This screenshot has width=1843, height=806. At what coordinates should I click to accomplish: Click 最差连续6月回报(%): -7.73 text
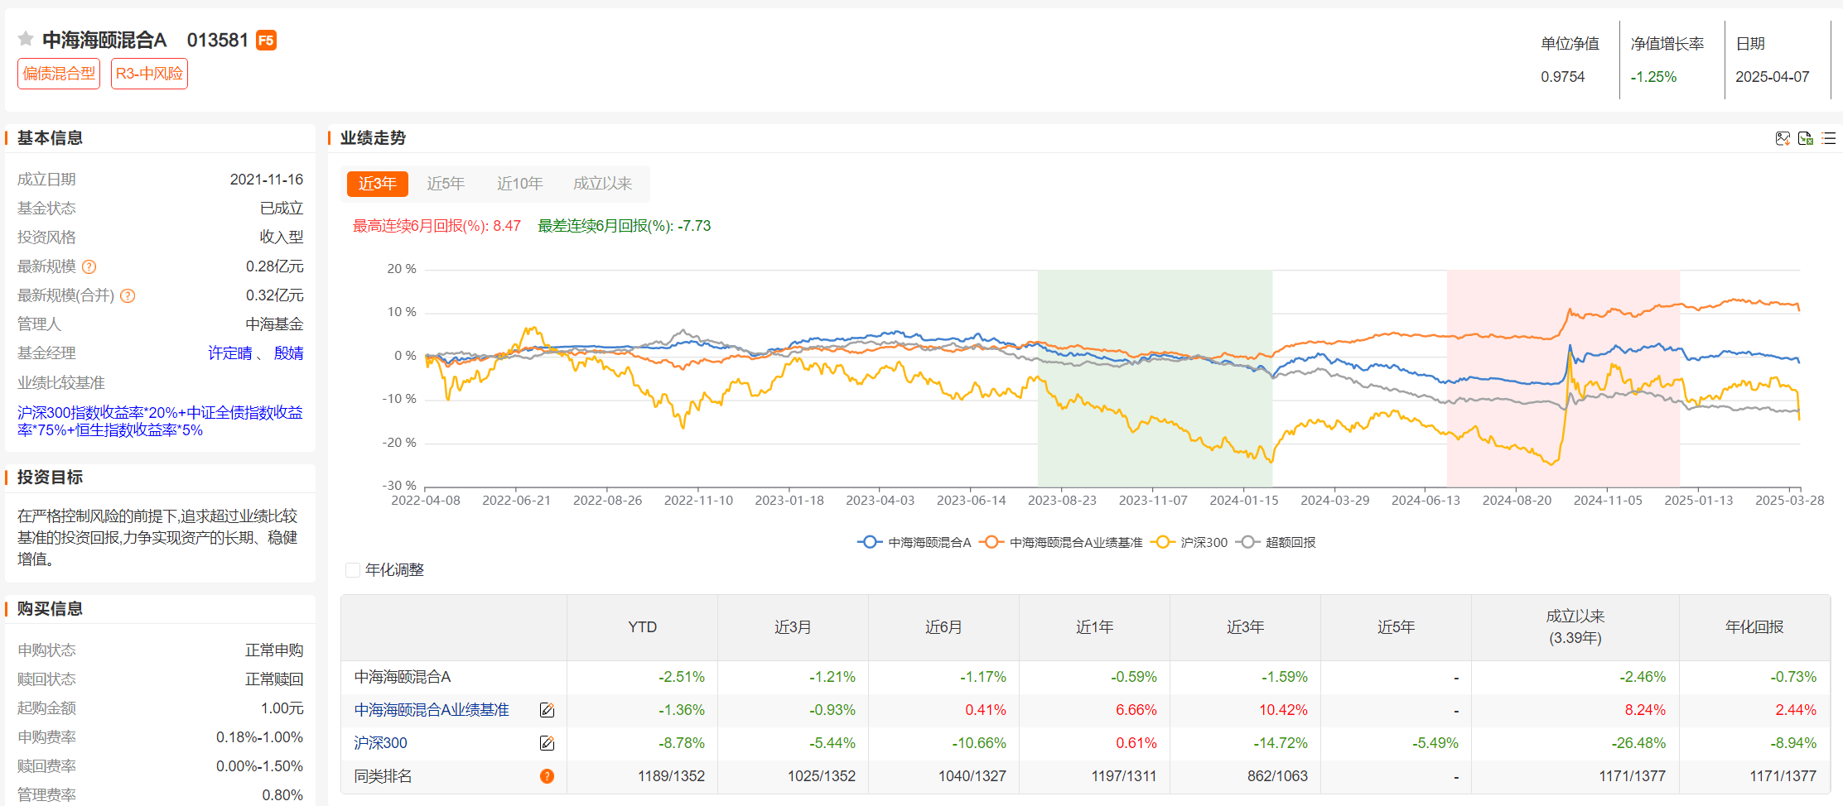click(624, 226)
